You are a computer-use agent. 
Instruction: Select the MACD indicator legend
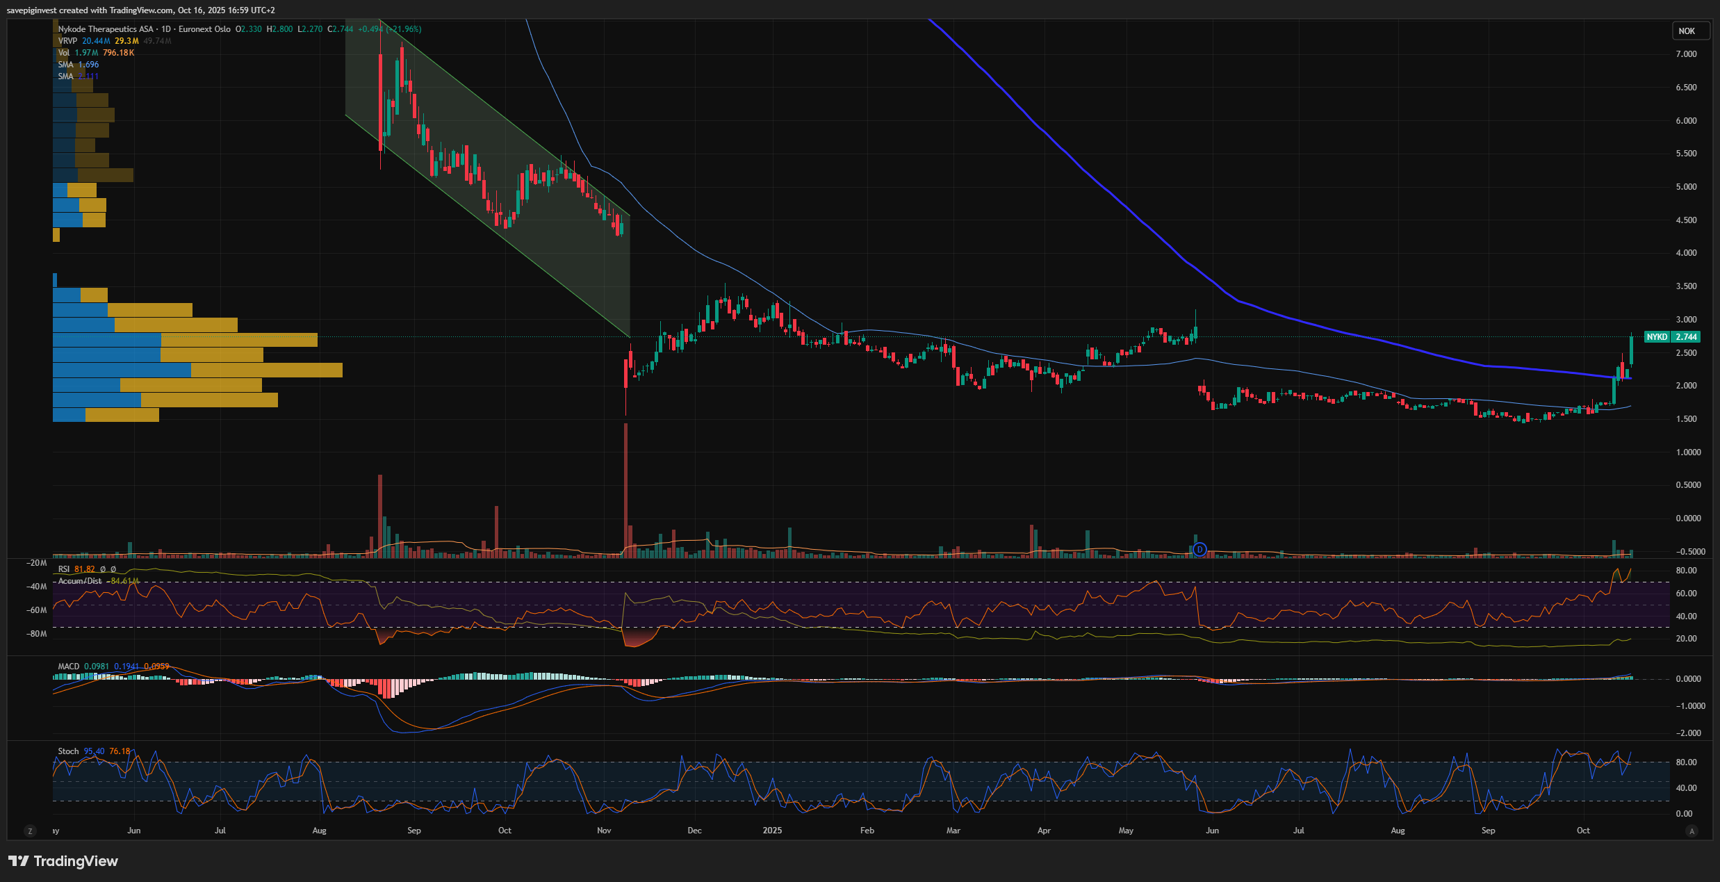(68, 667)
